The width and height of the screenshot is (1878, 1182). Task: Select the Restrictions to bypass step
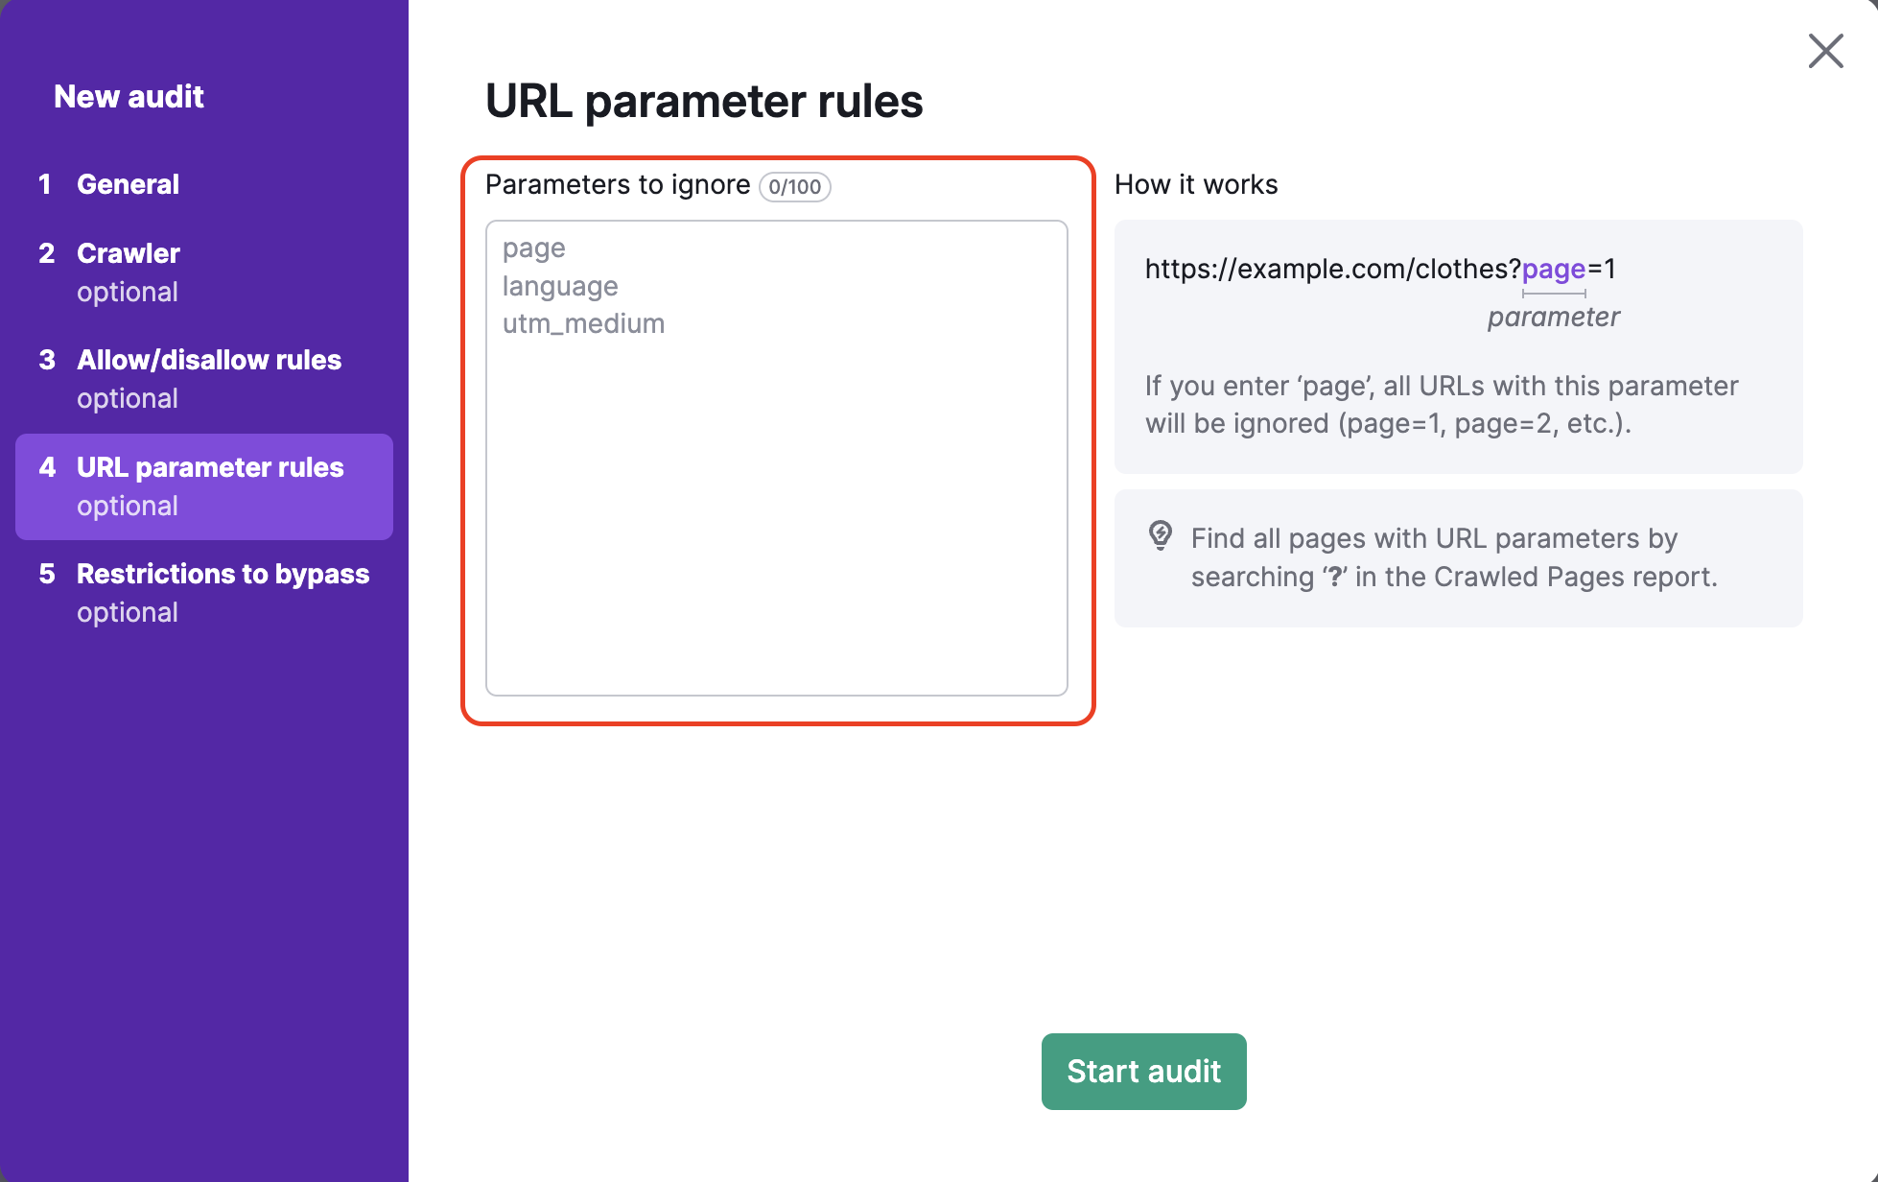pyautogui.click(x=223, y=574)
